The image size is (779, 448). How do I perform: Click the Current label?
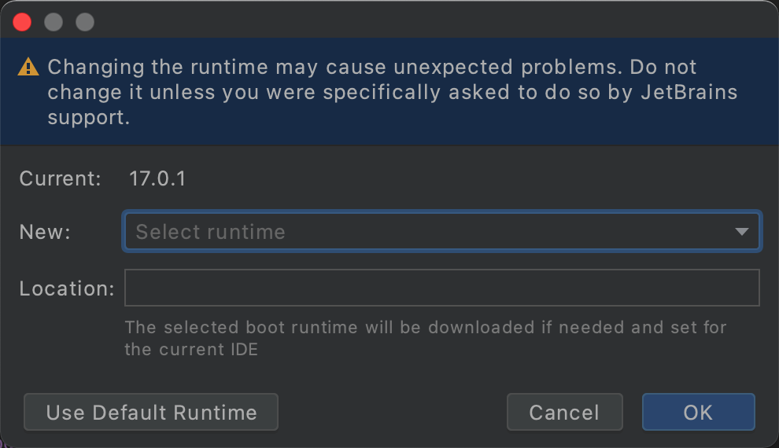pyautogui.click(x=60, y=178)
